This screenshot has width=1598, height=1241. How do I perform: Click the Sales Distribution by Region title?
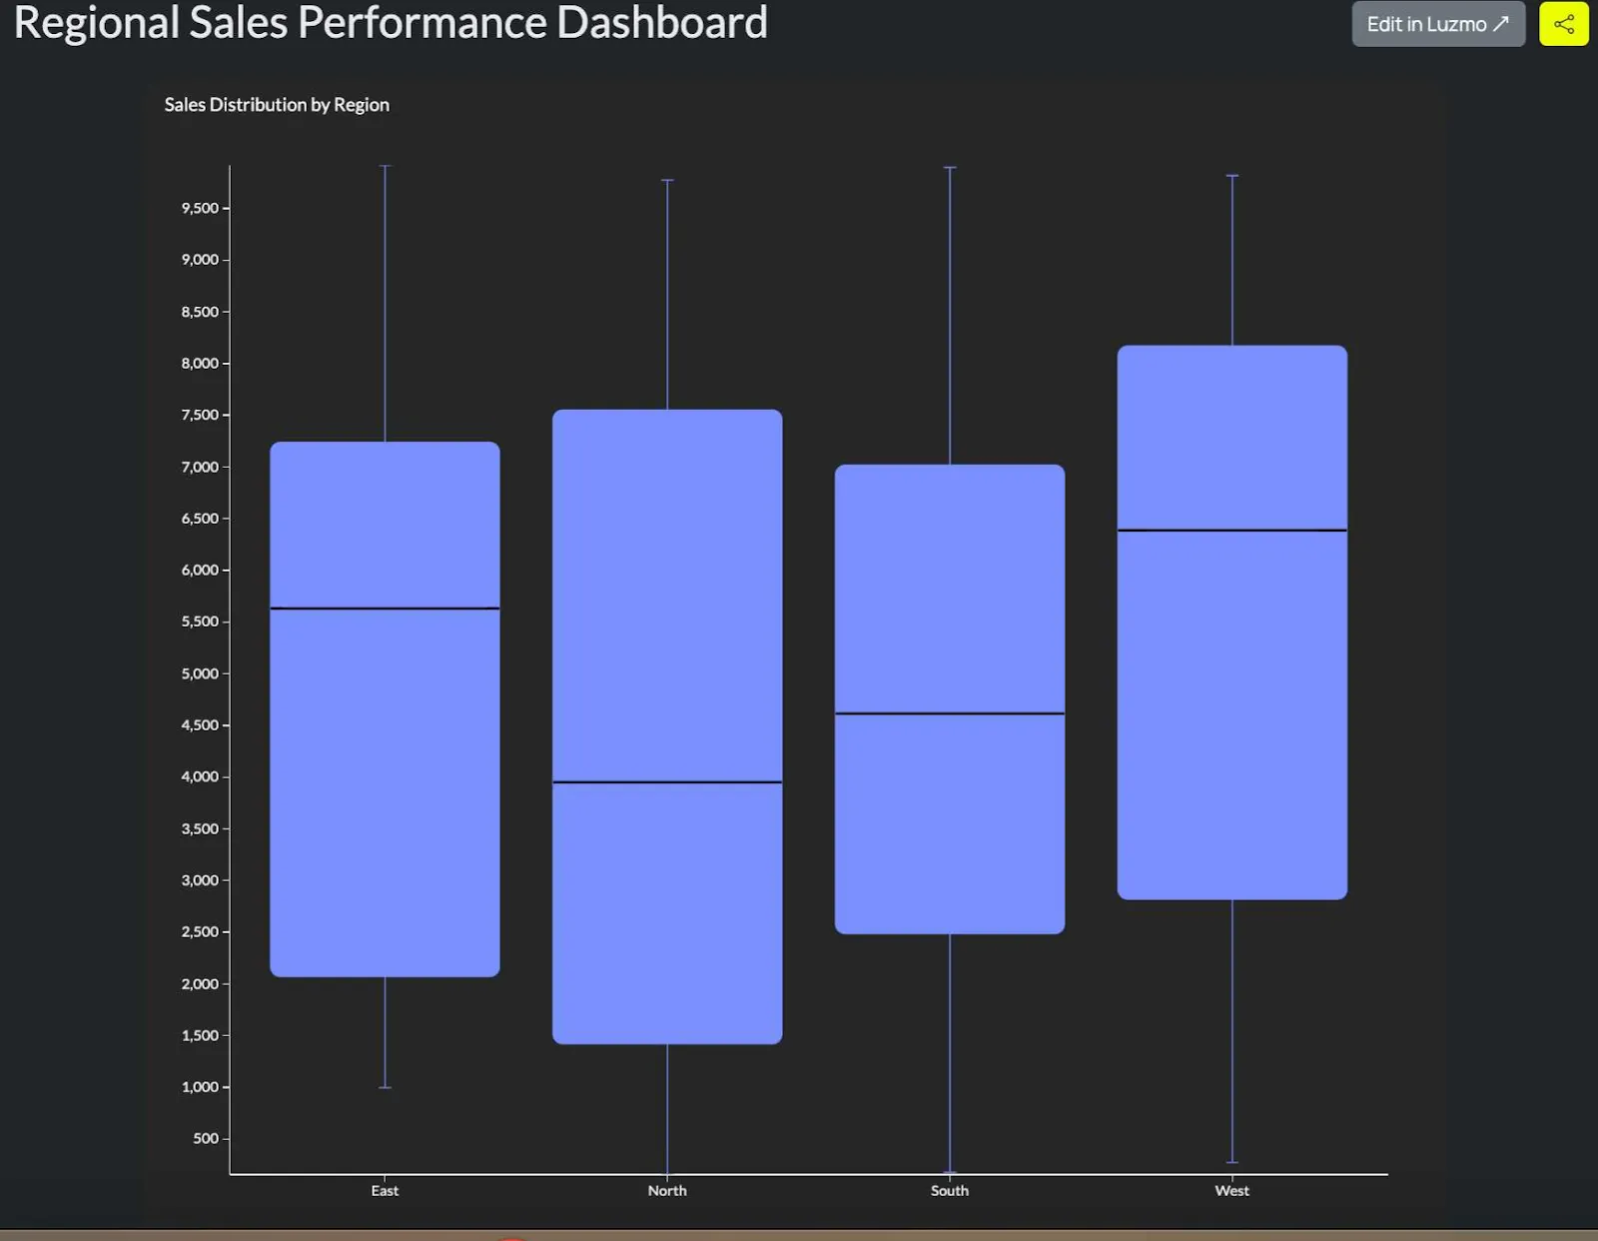pos(277,105)
